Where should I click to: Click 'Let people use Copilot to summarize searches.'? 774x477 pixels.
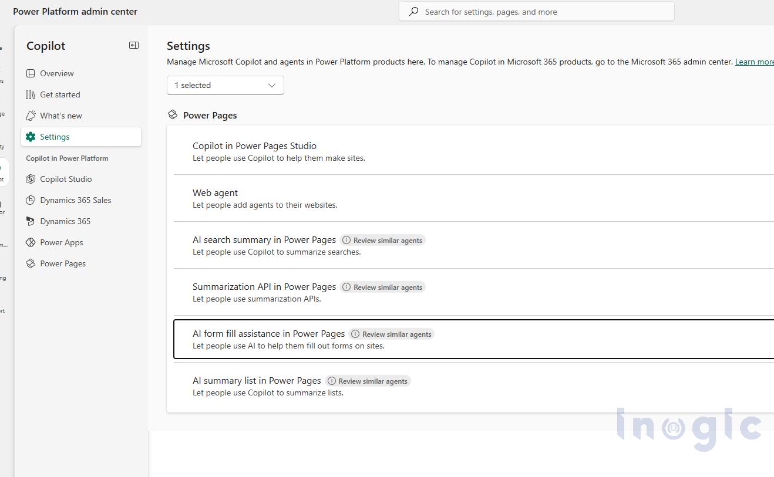[277, 252]
